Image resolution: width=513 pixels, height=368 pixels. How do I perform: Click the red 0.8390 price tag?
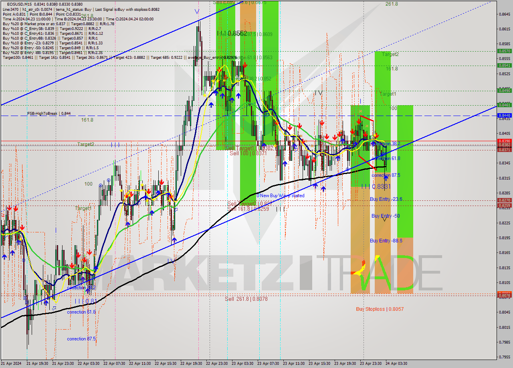pos(504,141)
